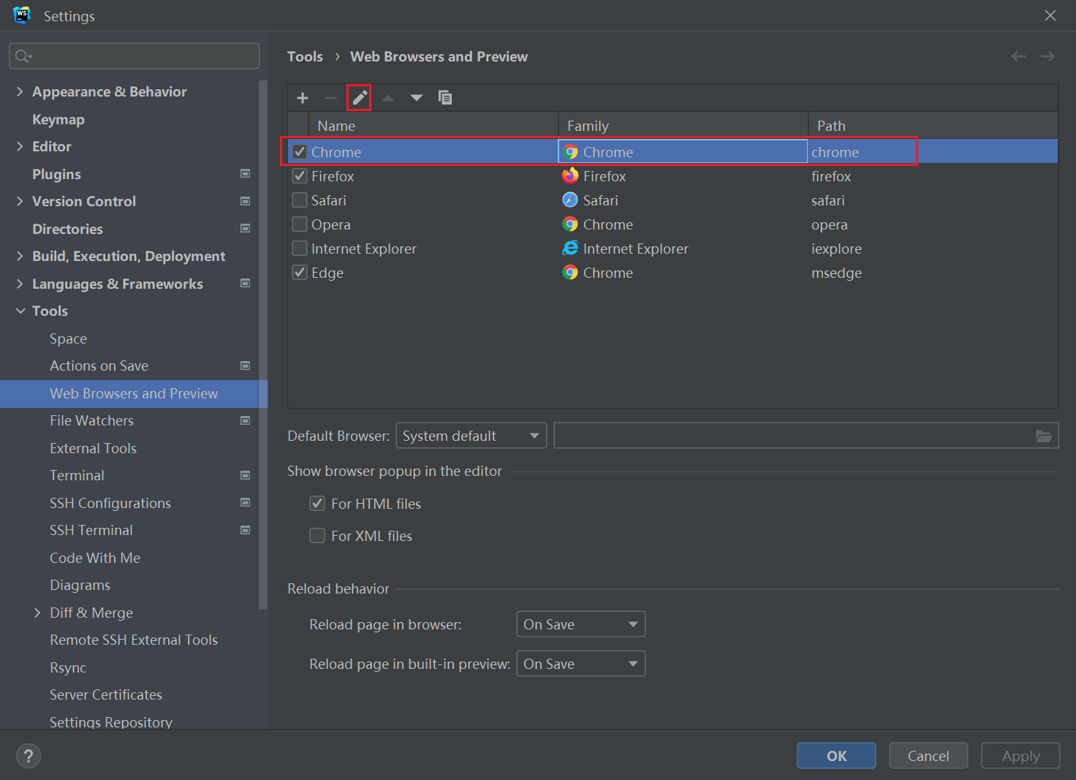Open the Reload page in browser dropdown
The image size is (1076, 780).
click(580, 624)
